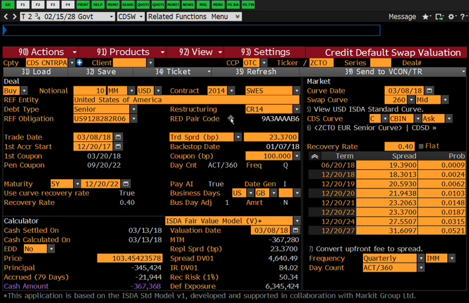Click the Trade Date calendar icon
The height and width of the screenshot is (303, 469).
118,137
